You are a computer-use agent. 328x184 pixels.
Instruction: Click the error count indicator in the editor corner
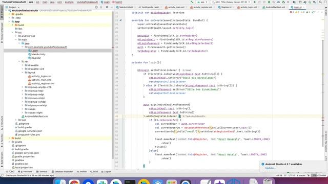(x=292, y=12)
